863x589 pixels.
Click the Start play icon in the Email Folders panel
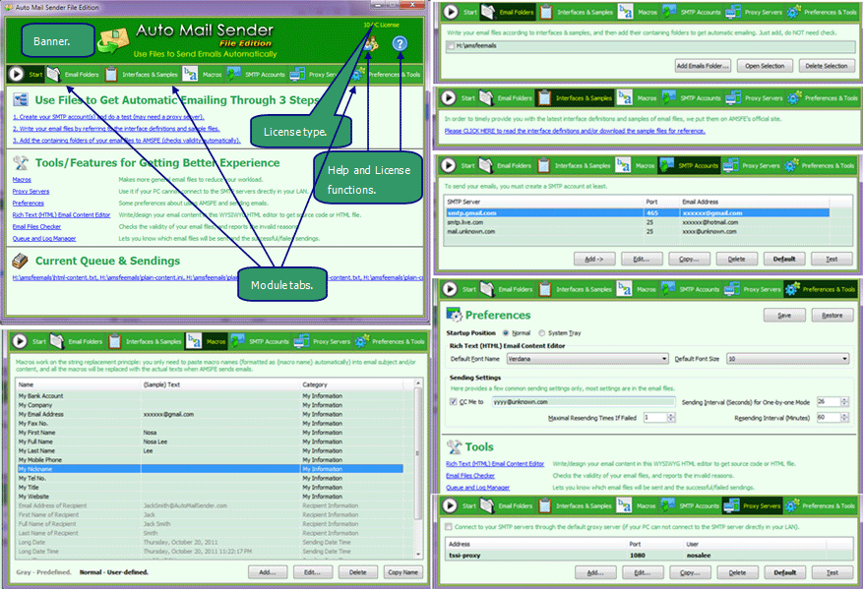(x=451, y=12)
